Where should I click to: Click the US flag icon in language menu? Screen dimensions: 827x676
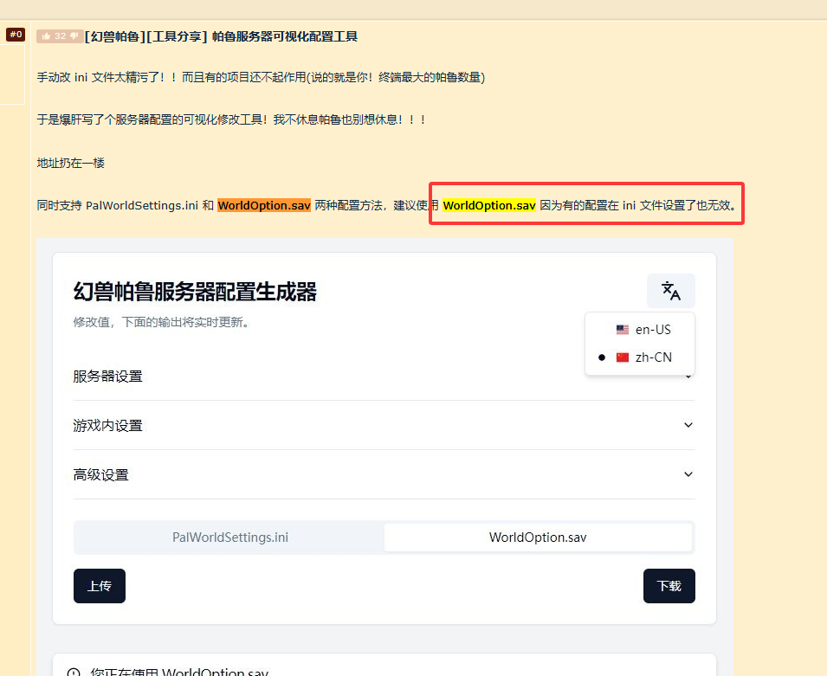click(x=623, y=330)
